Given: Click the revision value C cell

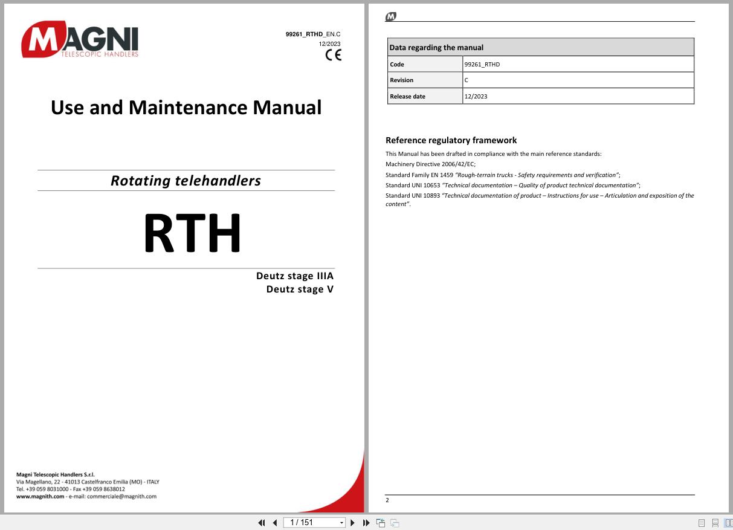Looking at the screenshot, I should 578,80.
